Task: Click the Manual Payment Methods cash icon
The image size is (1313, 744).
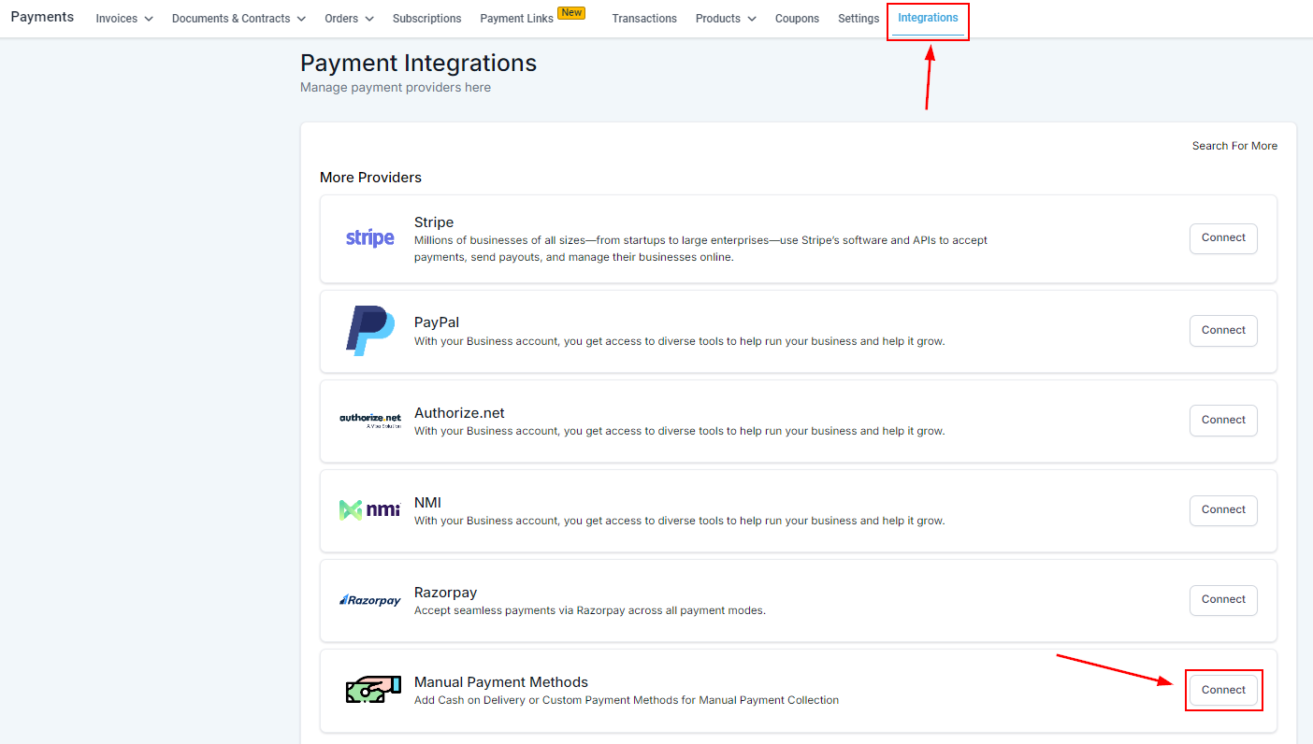Action: click(369, 690)
